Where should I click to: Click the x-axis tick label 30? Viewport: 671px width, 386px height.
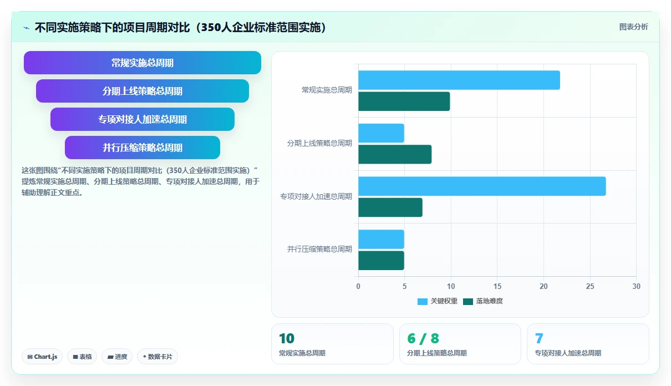click(x=636, y=287)
